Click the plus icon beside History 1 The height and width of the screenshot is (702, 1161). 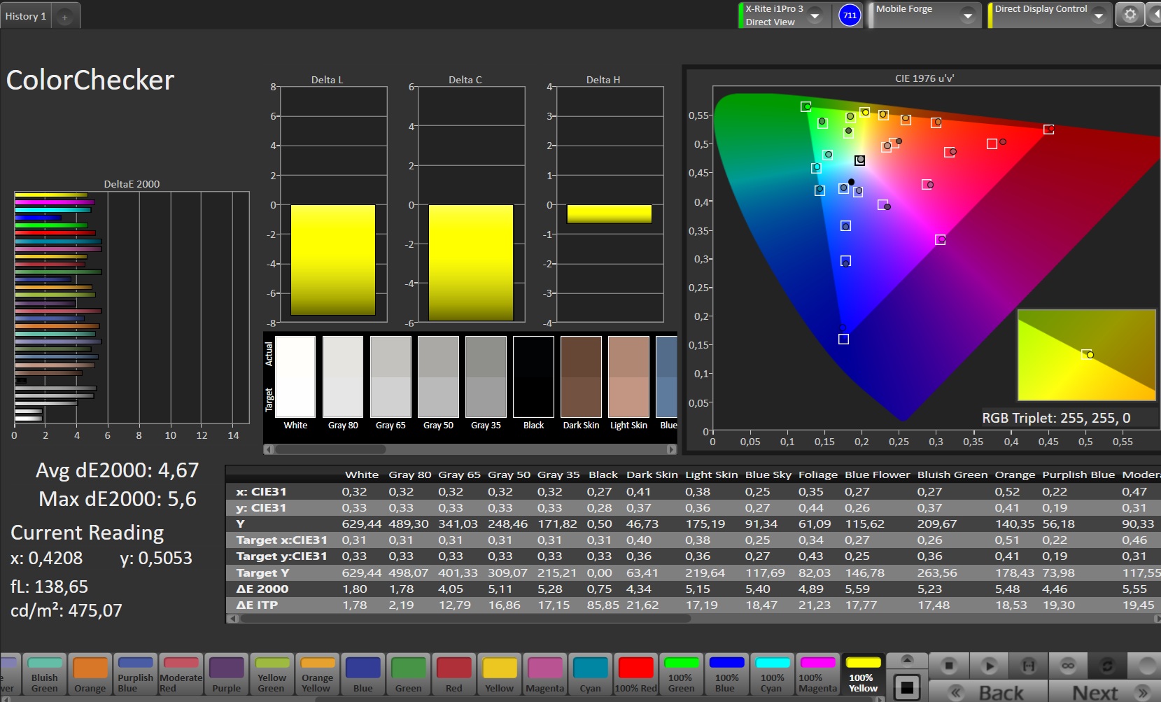tap(64, 17)
